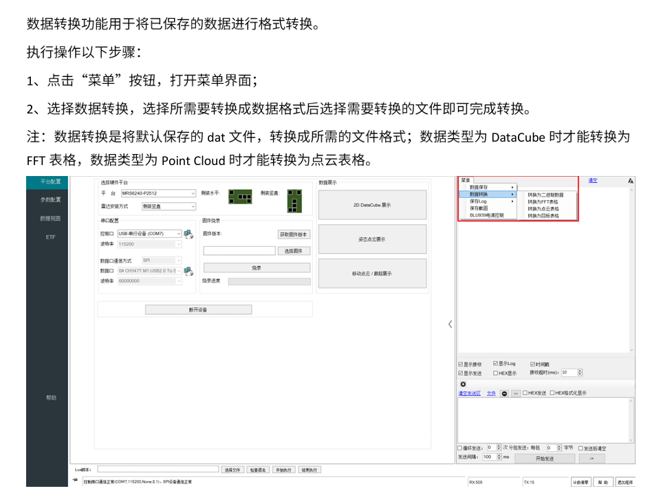
Task: Enable the HEX发送 checkbox
Action: pos(525,393)
